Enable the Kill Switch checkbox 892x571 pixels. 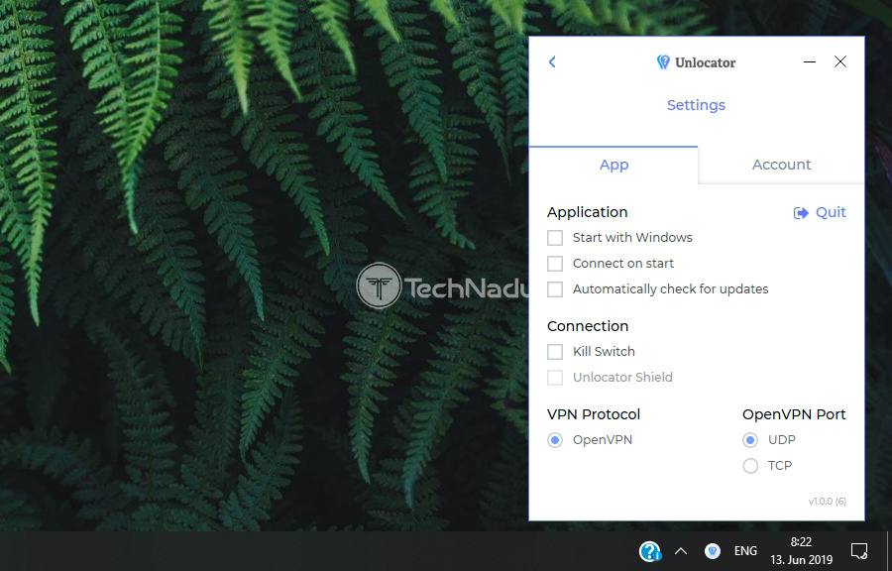pos(555,352)
